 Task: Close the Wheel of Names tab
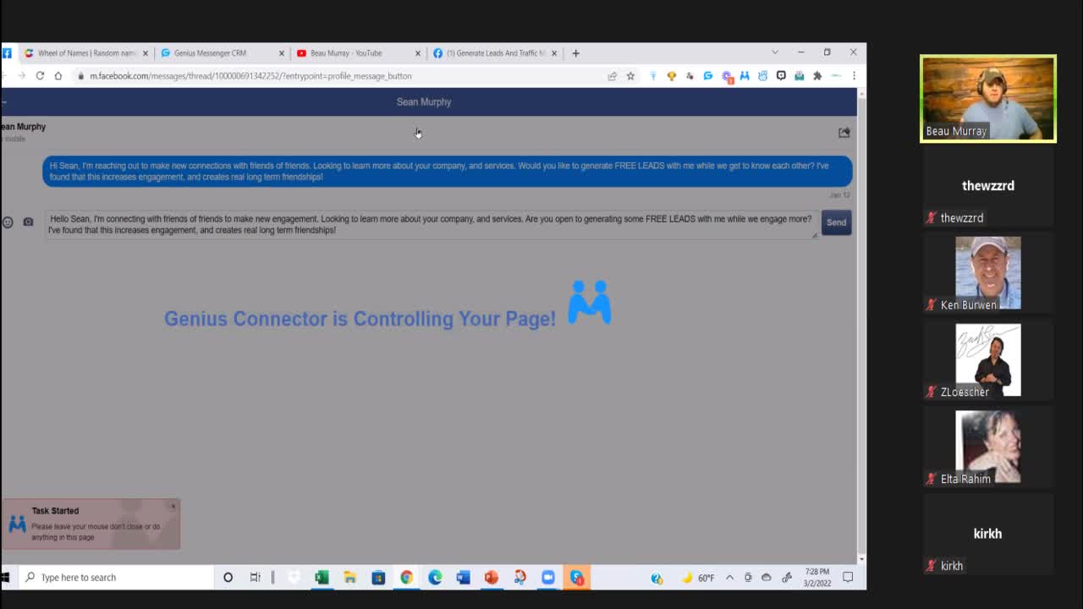[146, 53]
